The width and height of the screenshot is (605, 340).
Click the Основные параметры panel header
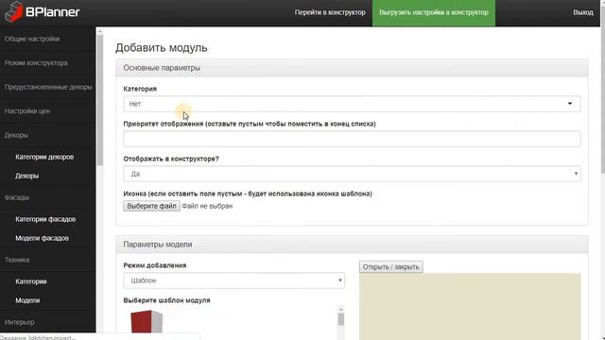click(x=352, y=68)
